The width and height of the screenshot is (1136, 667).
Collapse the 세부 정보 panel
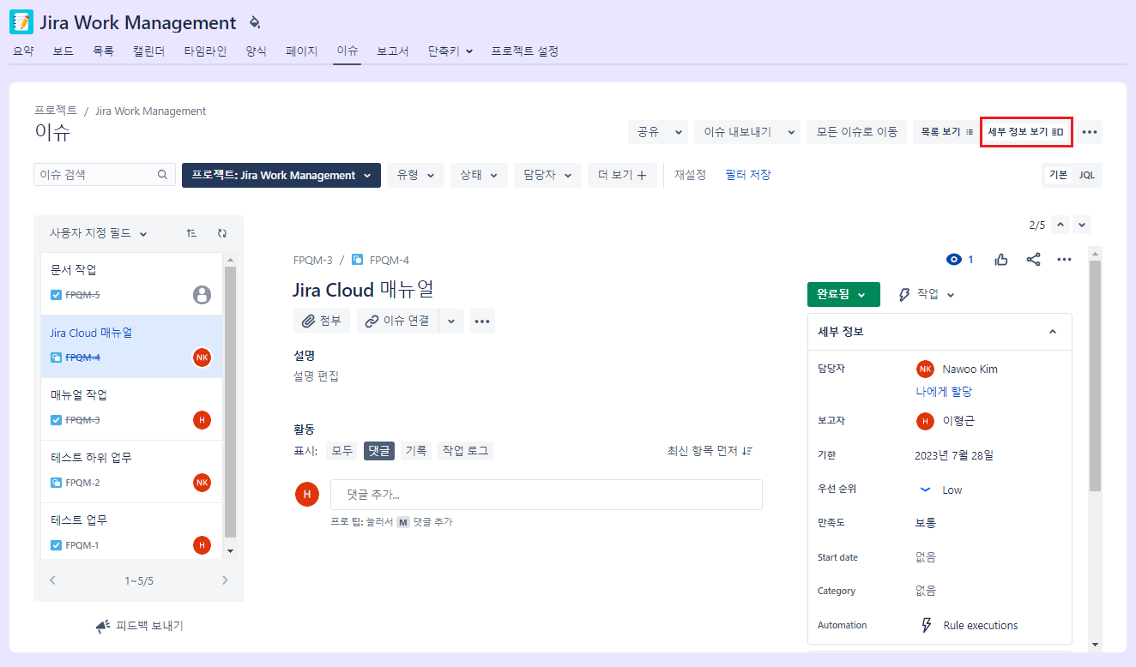click(x=1053, y=332)
